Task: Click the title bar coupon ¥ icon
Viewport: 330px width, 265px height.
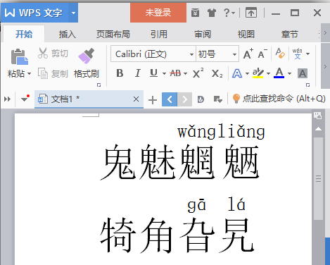Action: point(195,13)
